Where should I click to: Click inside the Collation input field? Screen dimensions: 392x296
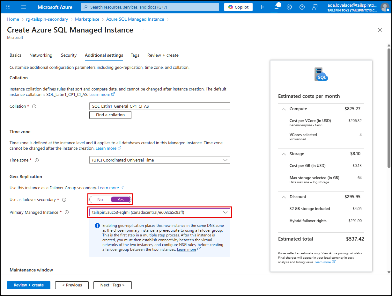tap(159, 106)
